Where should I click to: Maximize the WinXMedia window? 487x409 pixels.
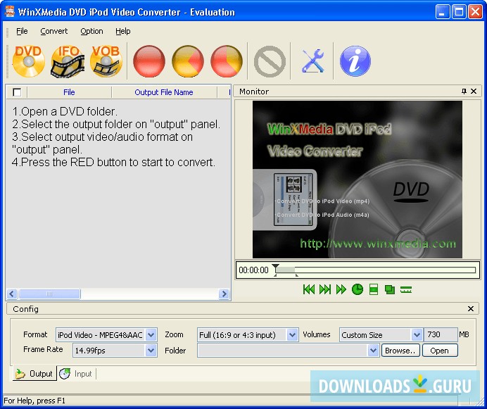pyautogui.click(x=459, y=12)
